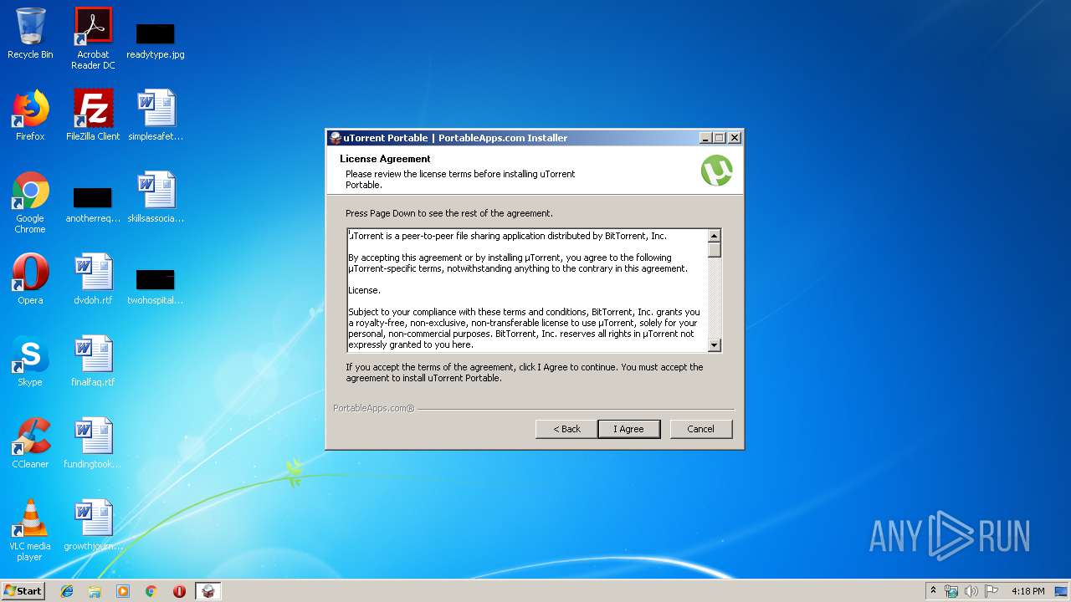This screenshot has height=602, width=1071.
Task: Go back with the < Back button
Action: tap(566, 429)
